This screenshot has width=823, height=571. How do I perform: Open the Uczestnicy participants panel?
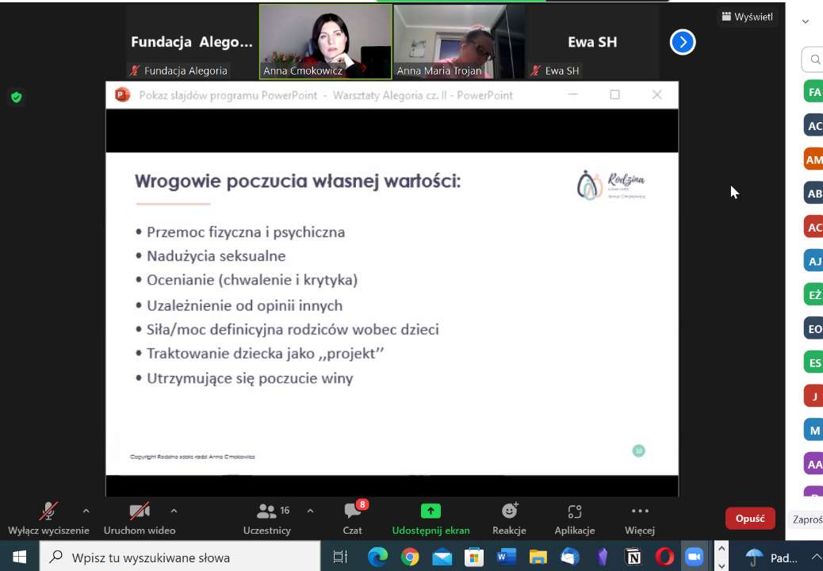(267, 512)
